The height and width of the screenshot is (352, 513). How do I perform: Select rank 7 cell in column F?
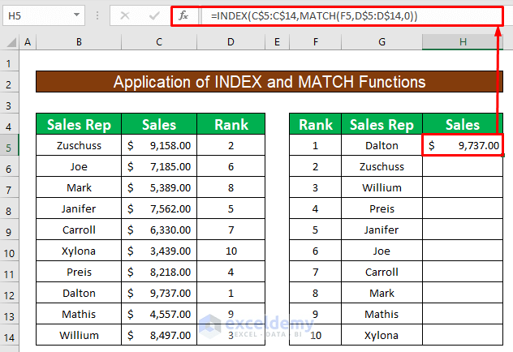click(x=316, y=272)
